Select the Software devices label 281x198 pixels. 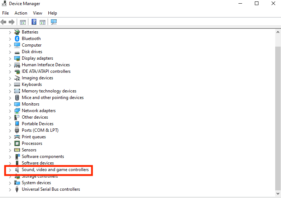tap(38, 163)
